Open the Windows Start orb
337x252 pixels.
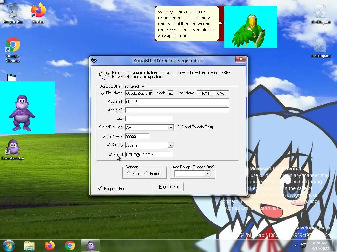point(9,245)
